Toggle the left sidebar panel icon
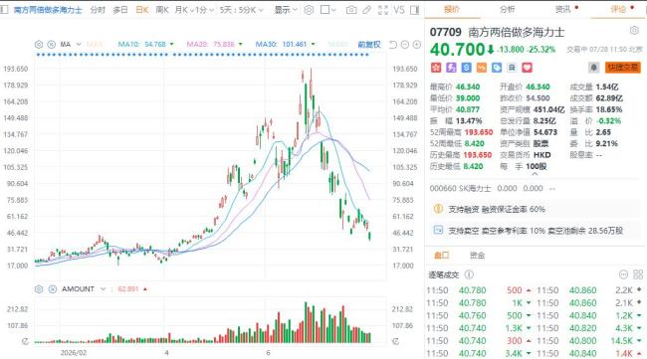Screen dimensions: 647x359 point(4,10)
